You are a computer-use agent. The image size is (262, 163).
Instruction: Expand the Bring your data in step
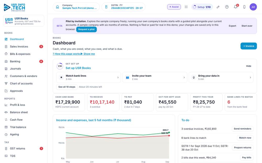[221, 77]
